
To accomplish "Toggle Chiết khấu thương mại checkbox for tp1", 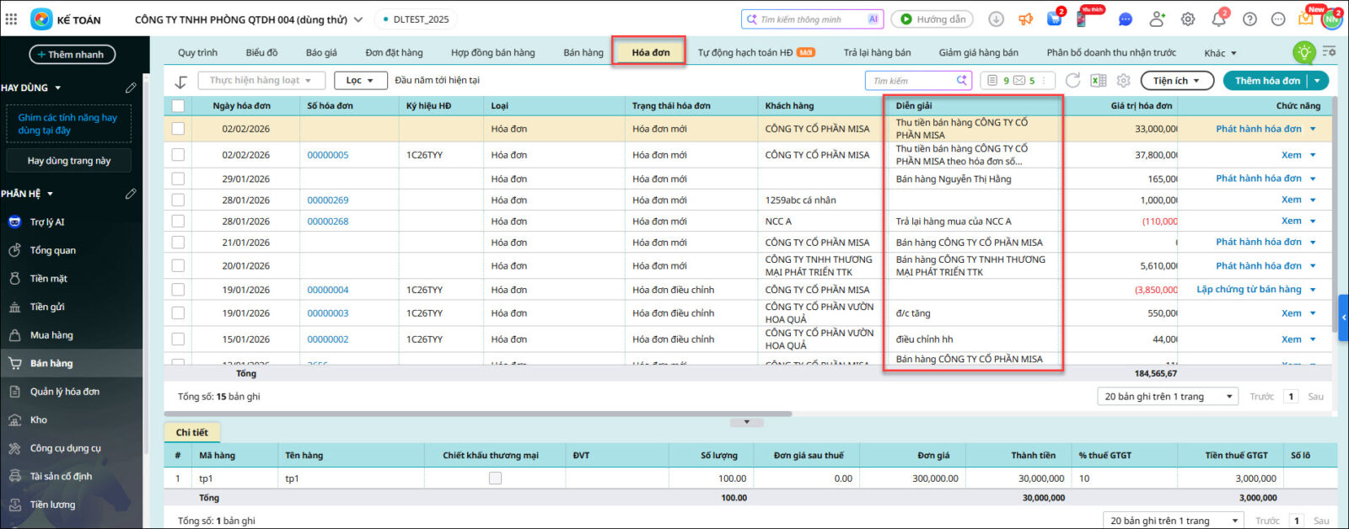I will tap(495, 478).
